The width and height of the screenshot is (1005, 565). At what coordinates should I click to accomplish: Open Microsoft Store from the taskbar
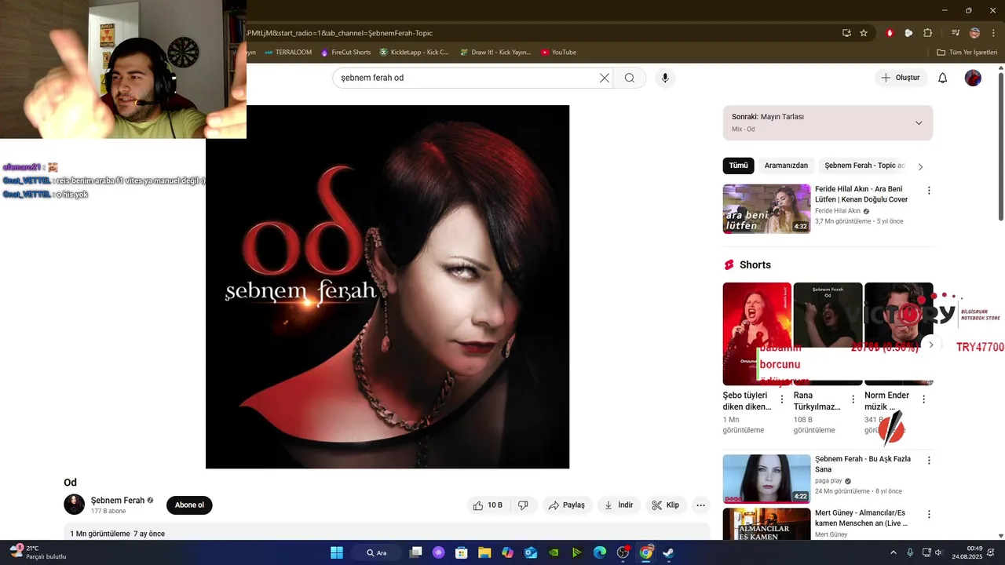[462, 552]
